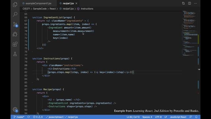Click name={item.name} on line 71
Viewport: 211px width, 119px height.
64,34
